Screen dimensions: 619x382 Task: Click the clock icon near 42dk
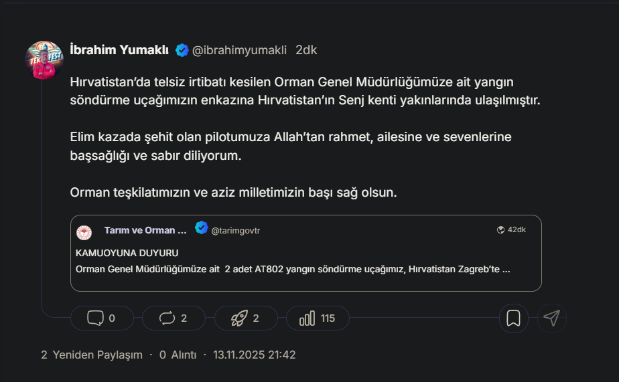[500, 229]
